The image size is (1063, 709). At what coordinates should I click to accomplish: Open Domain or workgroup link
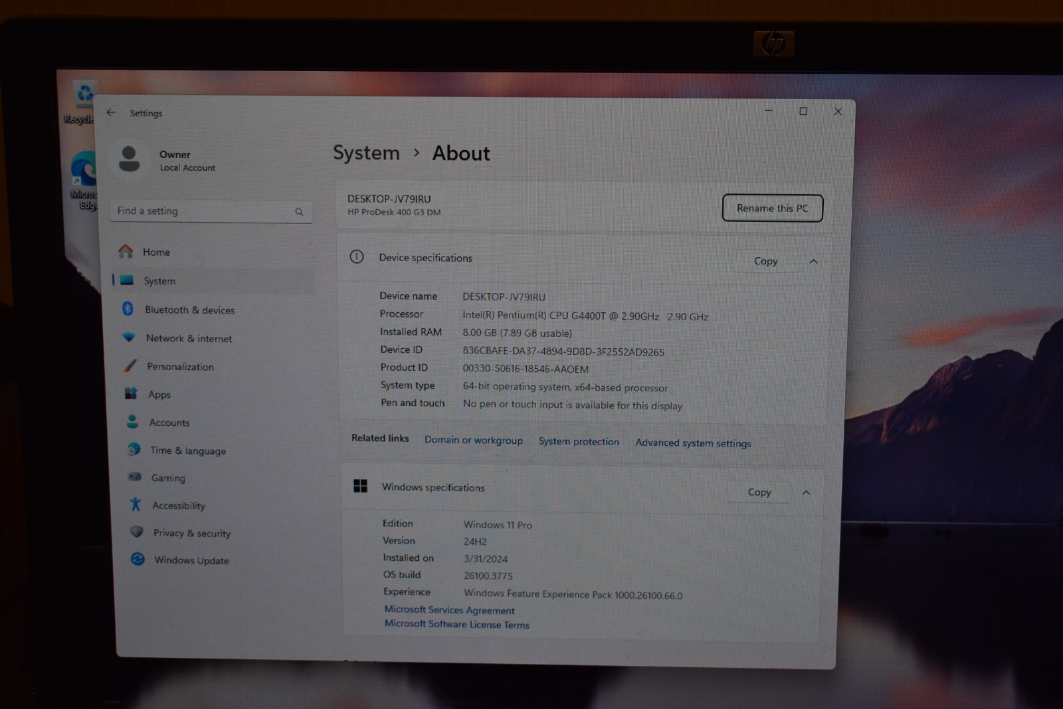coord(474,440)
